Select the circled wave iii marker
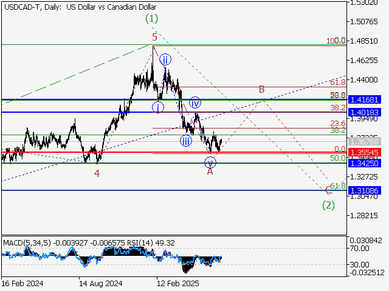This screenshot has height=291, width=389. [x=186, y=141]
